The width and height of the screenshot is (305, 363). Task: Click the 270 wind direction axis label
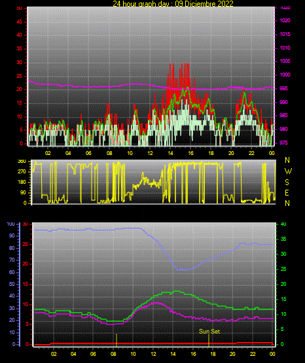(x=22, y=172)
